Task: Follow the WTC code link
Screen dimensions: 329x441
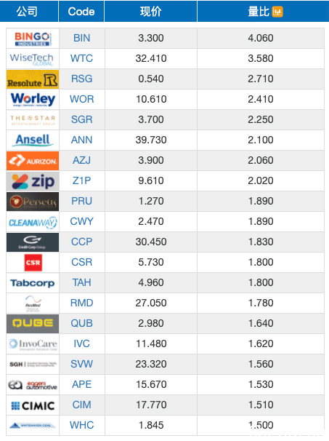Action: tap(81, 58)
